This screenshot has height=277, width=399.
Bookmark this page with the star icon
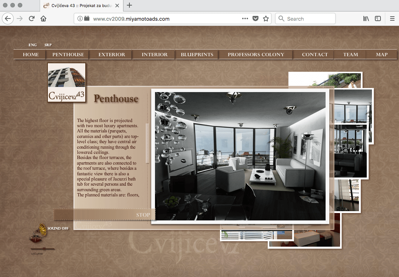266,18
